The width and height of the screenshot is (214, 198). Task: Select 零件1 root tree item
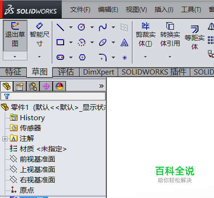tap(53, 107)
